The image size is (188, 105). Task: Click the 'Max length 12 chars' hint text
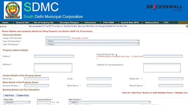pos(80,38)
